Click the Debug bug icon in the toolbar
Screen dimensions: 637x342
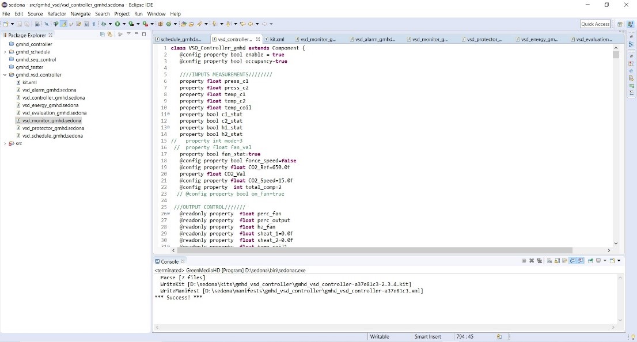[x=104, y=24]
